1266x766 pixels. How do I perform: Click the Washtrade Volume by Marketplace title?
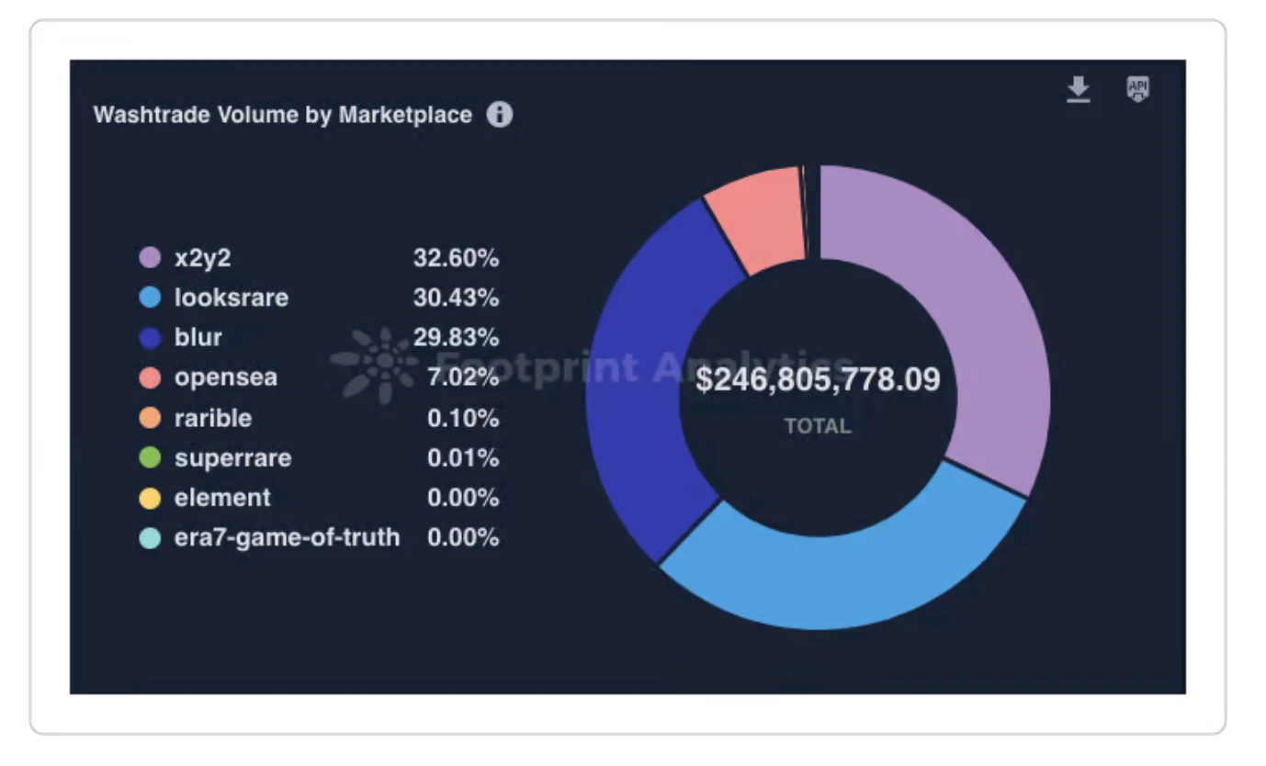[282, 115]
